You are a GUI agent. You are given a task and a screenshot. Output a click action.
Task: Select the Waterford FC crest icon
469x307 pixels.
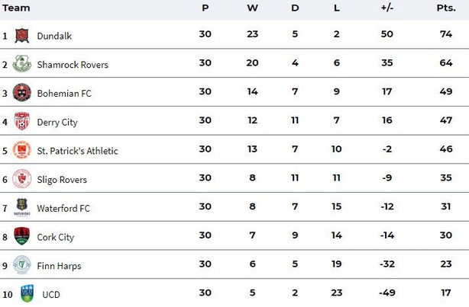pyautogui.click(x=22, y=207)
